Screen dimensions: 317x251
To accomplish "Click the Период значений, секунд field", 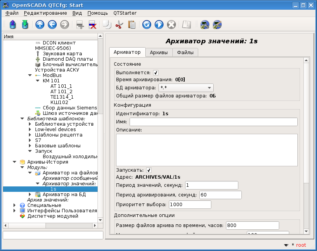I will pos(211,185).
